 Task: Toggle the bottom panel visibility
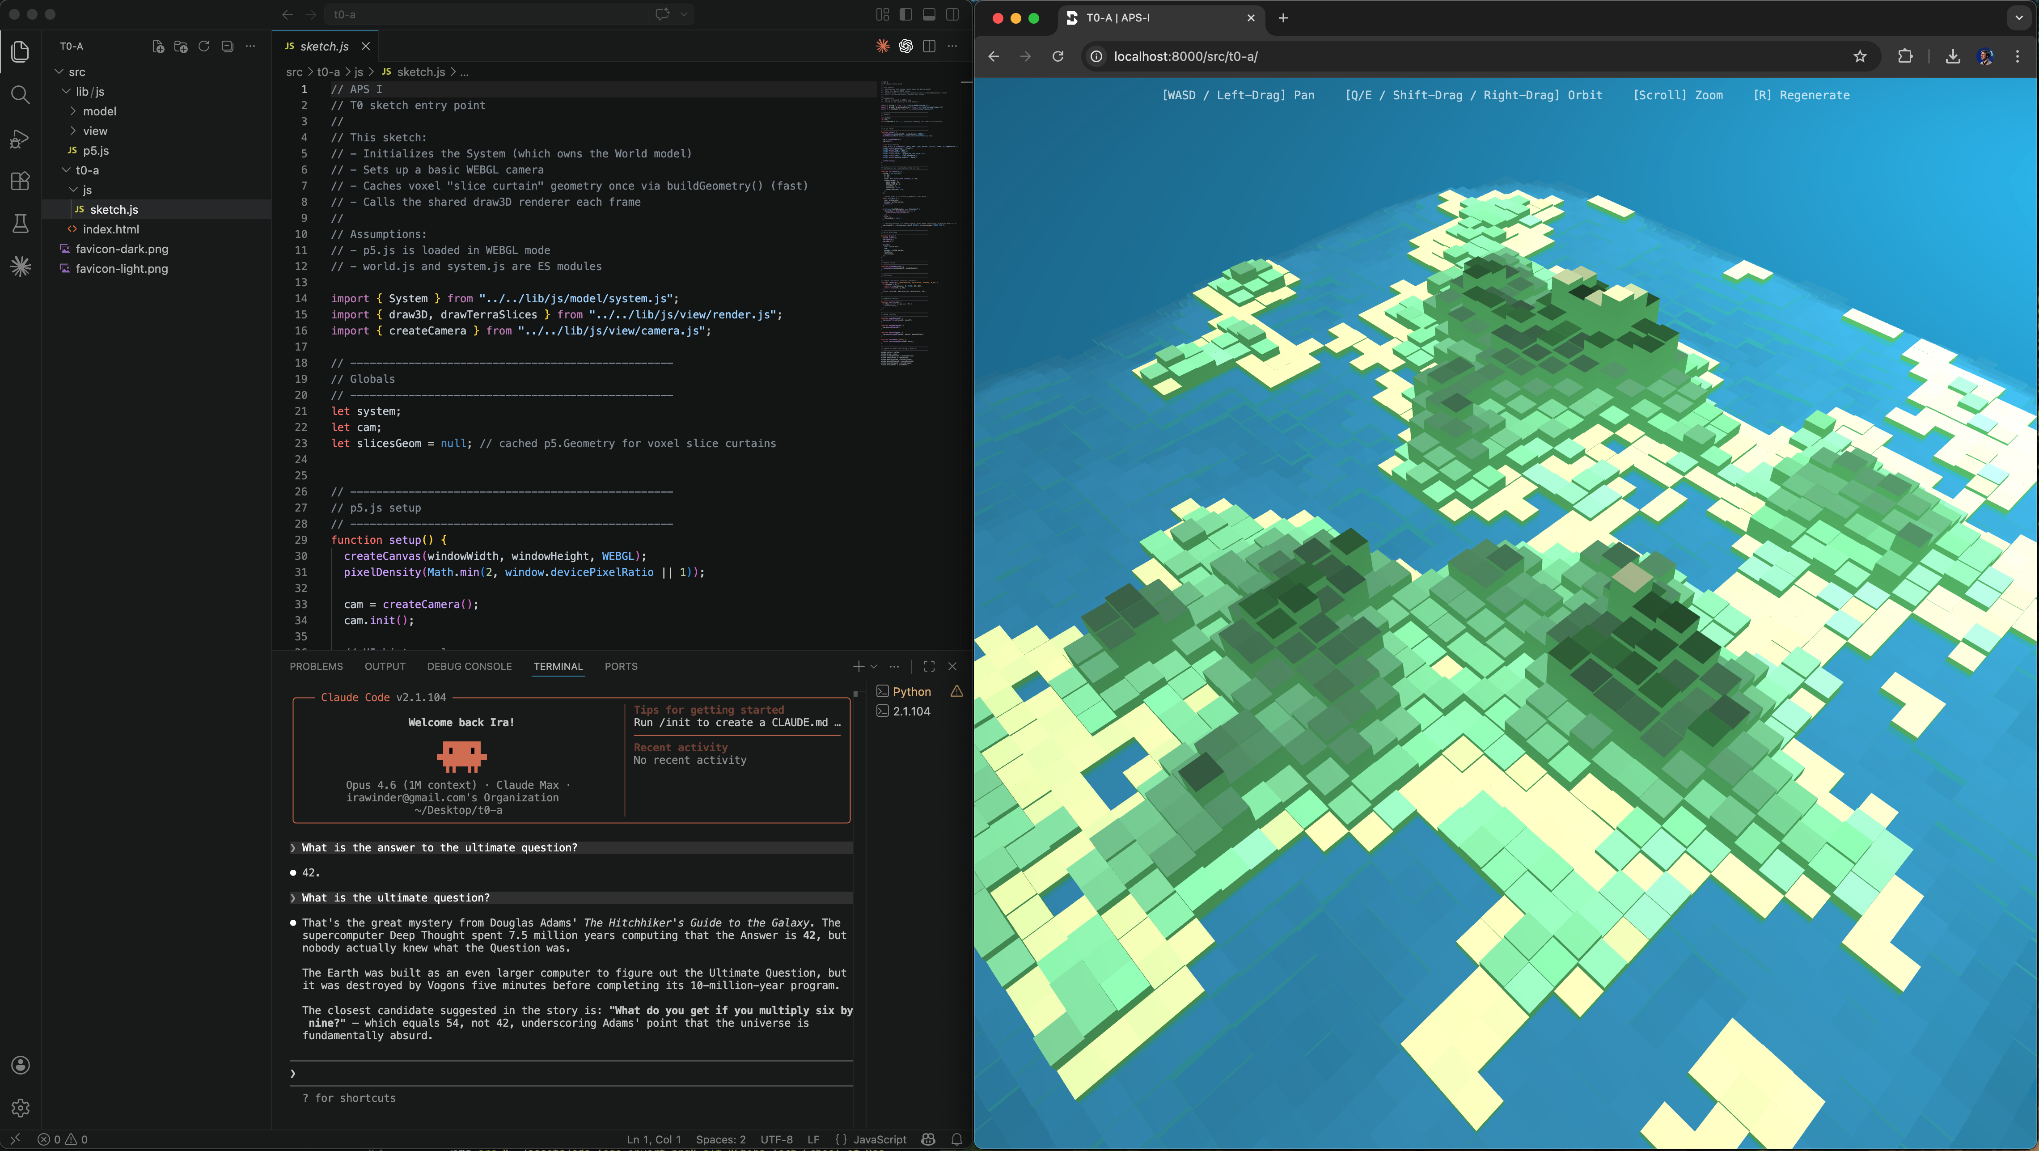coord(929,14)
